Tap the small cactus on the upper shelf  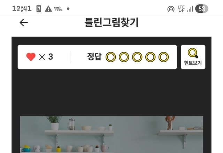tap(110, 127)
